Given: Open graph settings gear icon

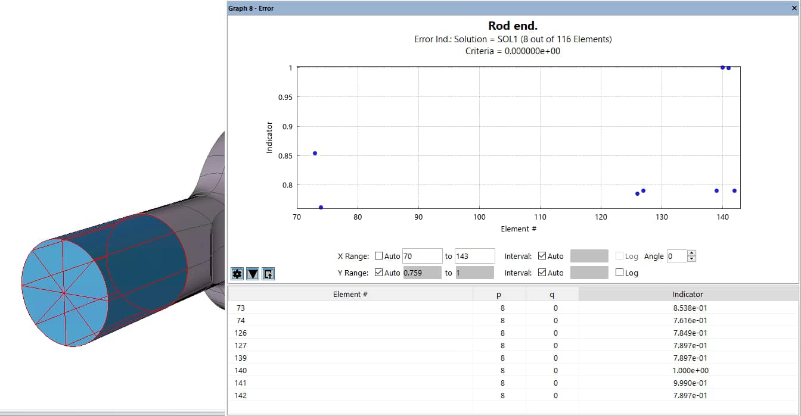Looking at the screenshot, I should [237, 274].
